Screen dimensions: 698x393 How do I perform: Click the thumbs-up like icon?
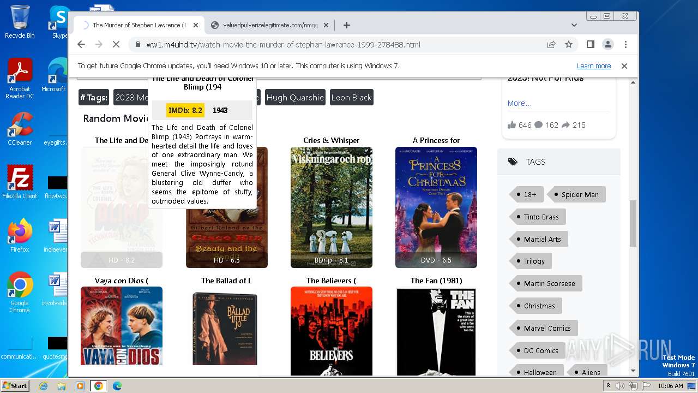click(512, 125)
